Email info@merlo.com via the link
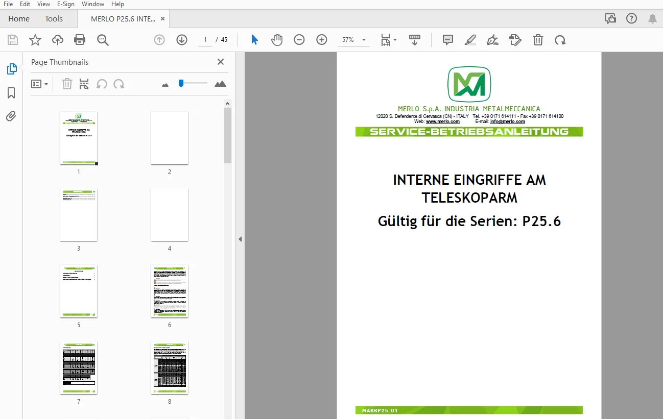 (x=507, y=121)
